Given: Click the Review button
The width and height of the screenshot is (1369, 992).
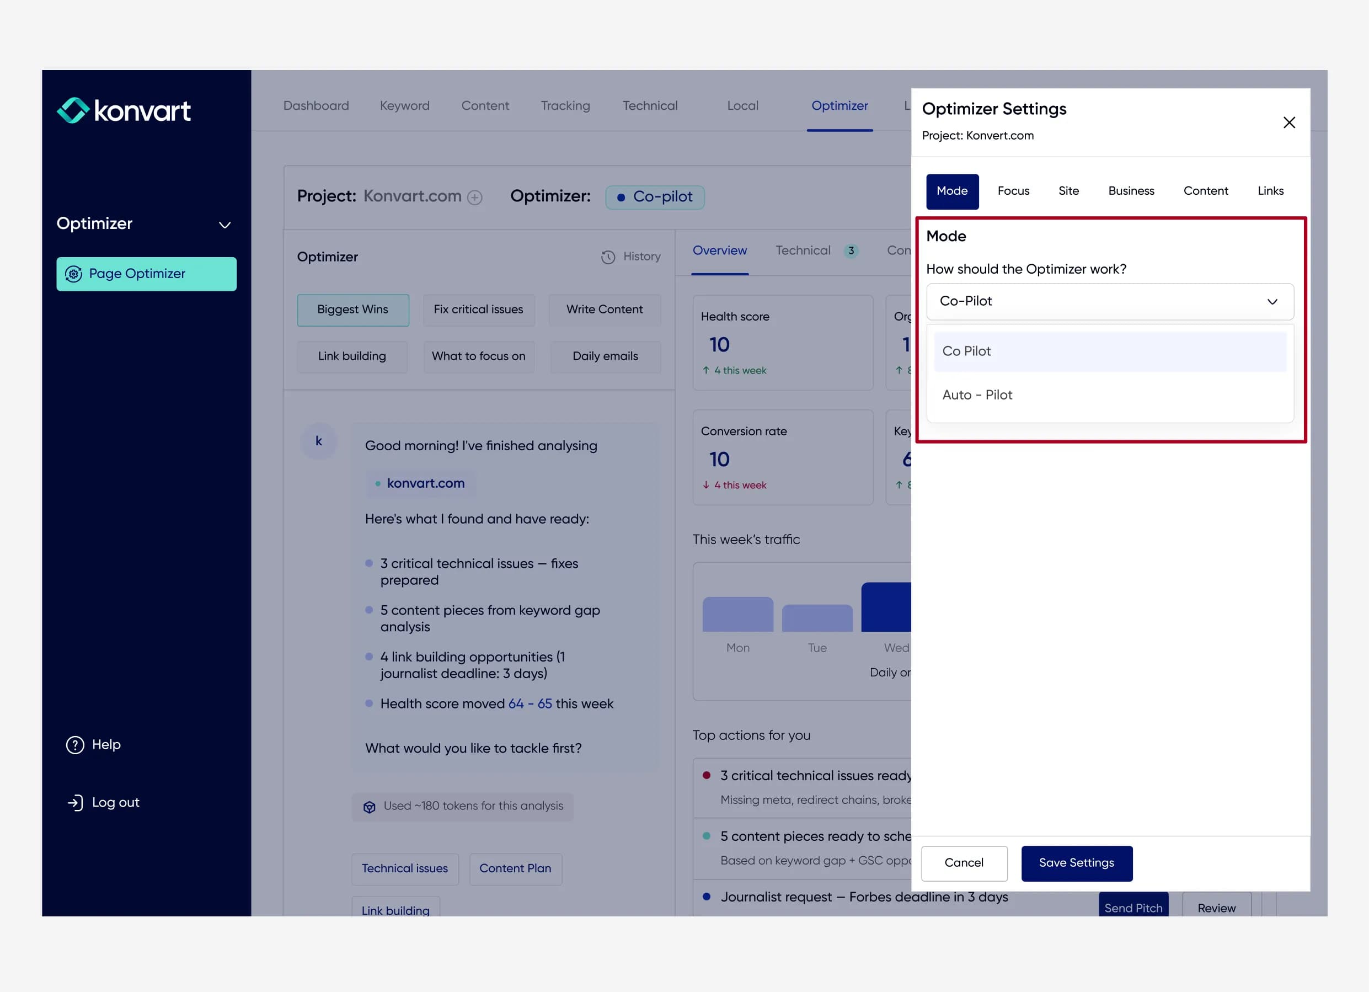Looking at the screenshot, I should (x=1216, y=905).
